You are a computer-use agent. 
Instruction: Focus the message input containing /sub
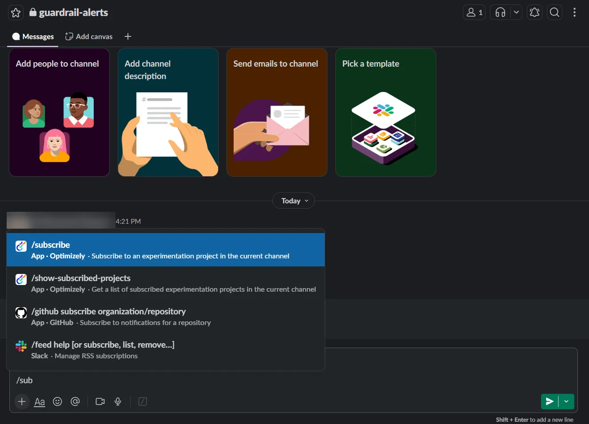293,380
